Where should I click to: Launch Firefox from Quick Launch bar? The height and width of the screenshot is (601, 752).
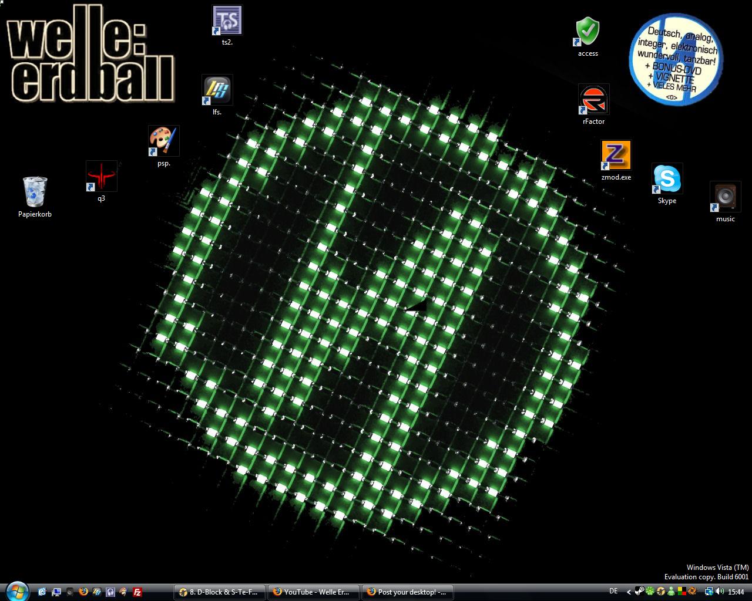pos(83,592)
